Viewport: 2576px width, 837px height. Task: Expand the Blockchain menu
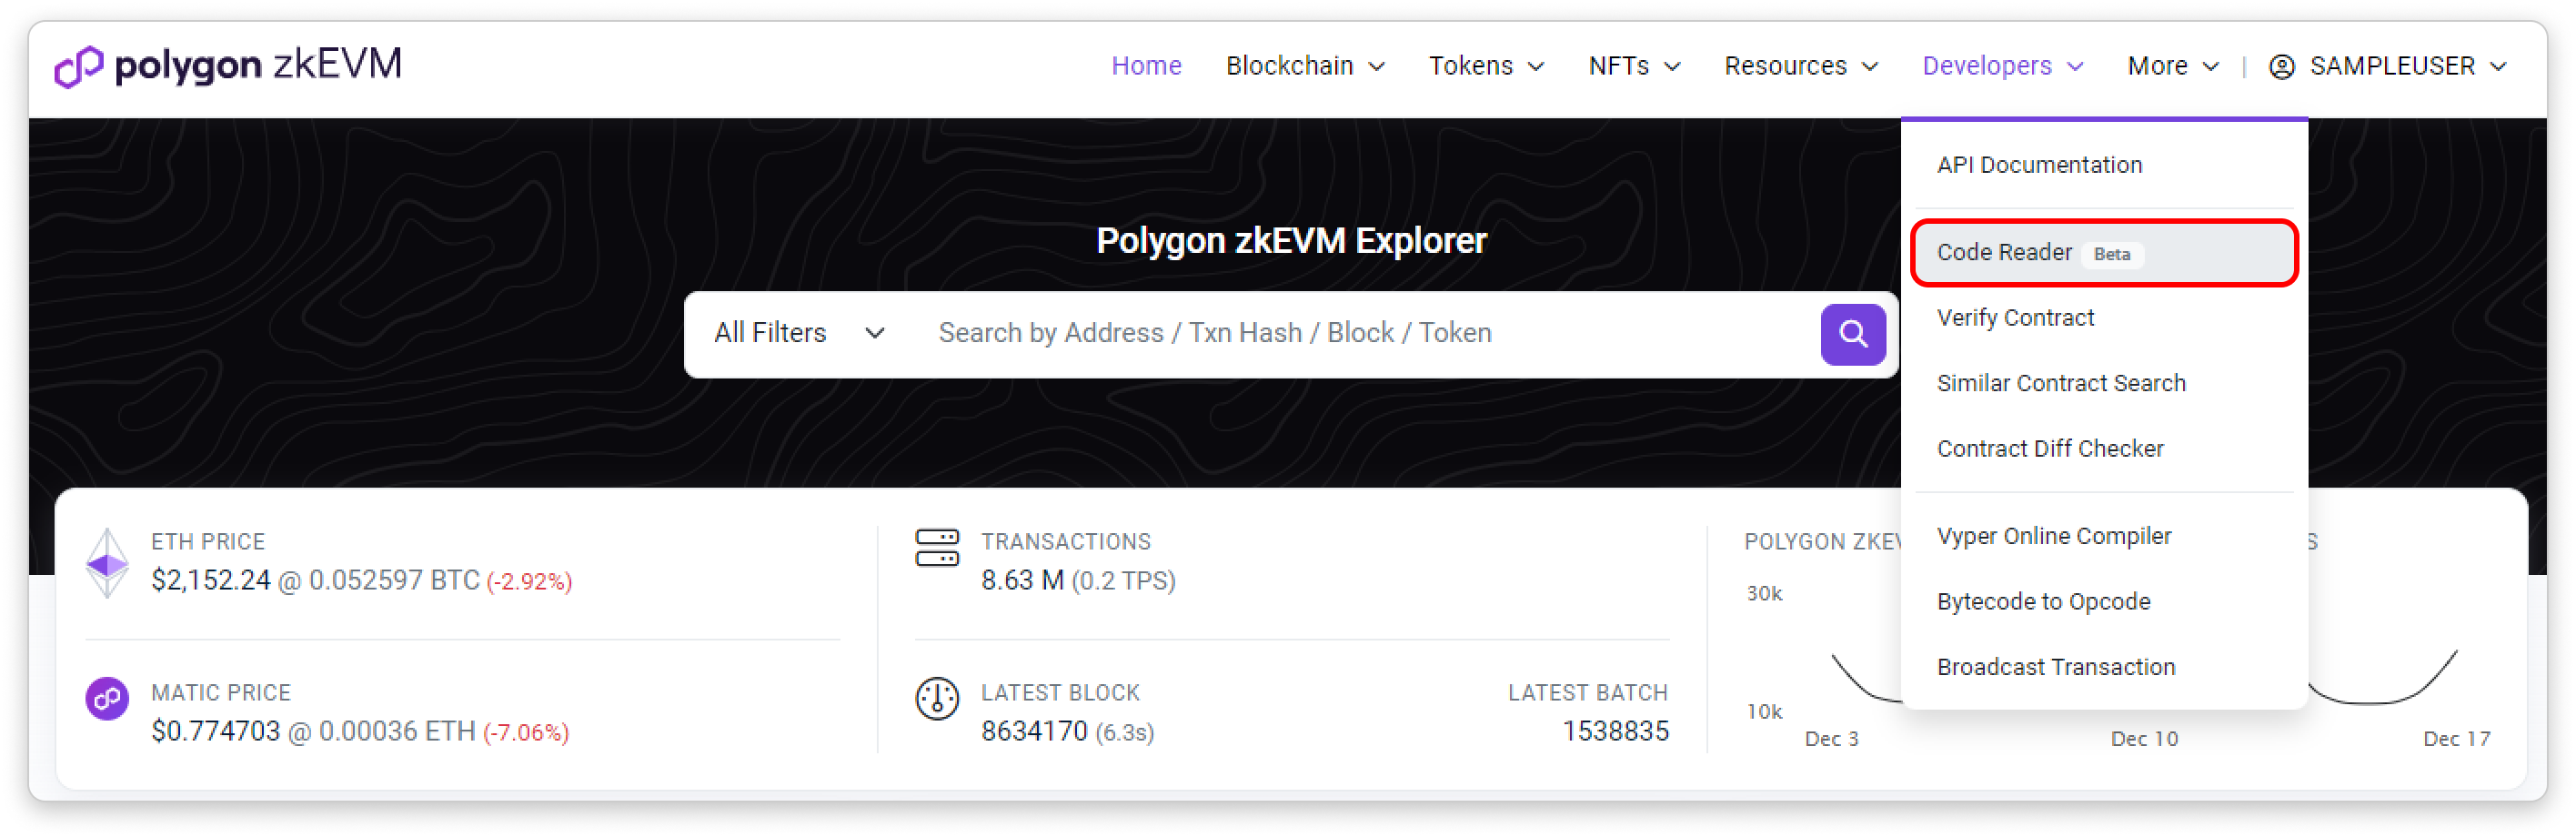(x=1304, y=66)
